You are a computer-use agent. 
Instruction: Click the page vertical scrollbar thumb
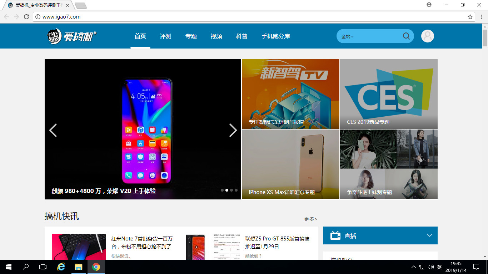click(x=485, y=38)
